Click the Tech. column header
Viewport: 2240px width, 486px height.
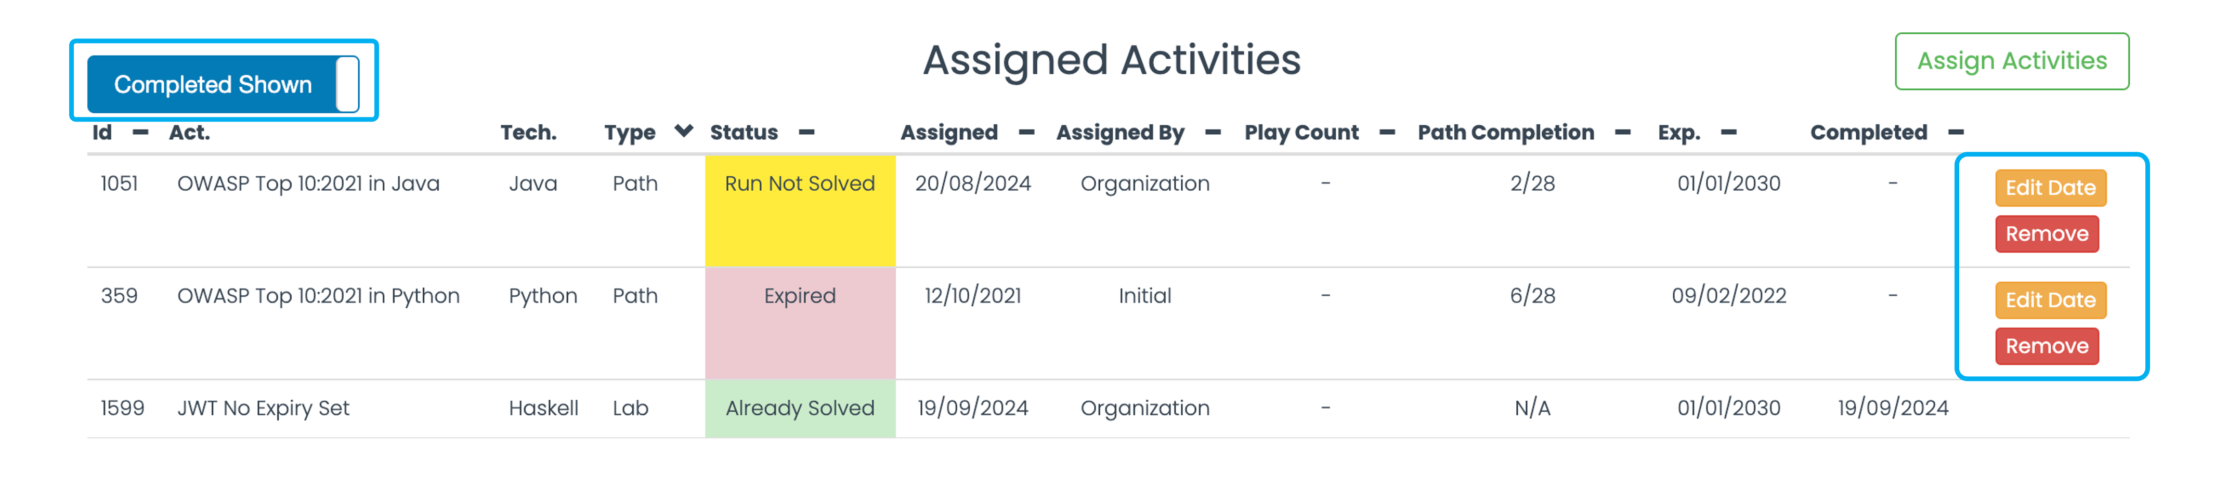pos(528,133)
